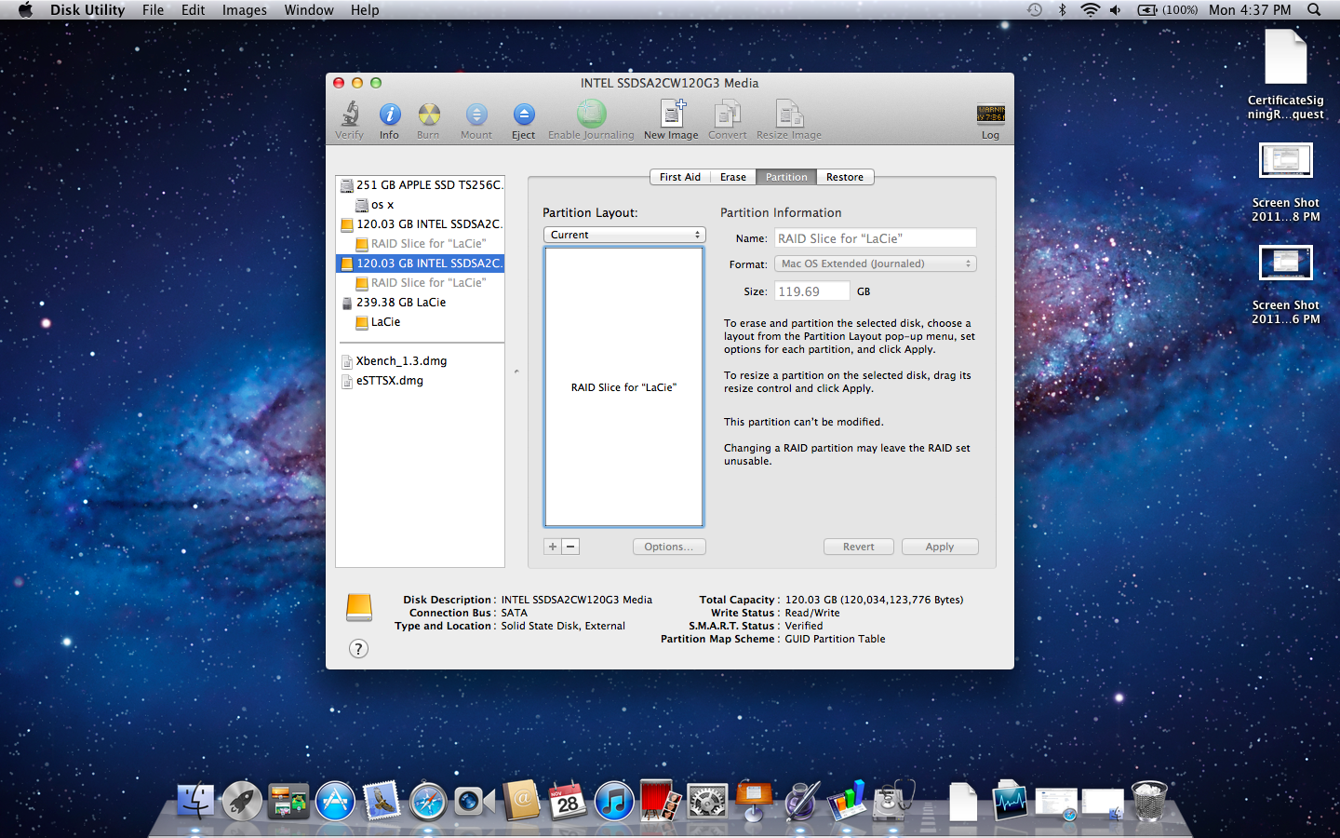
Task: Select the Screen Shot 2011...8 PM file
Action: [x=1286, y=182]
